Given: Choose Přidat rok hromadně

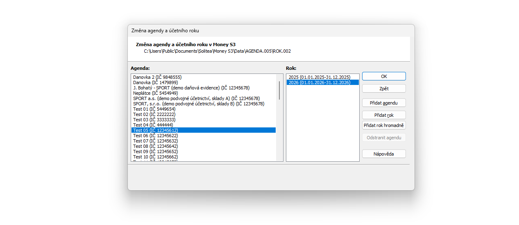Looking at the screenshot, I should click(x=384, y=125).
